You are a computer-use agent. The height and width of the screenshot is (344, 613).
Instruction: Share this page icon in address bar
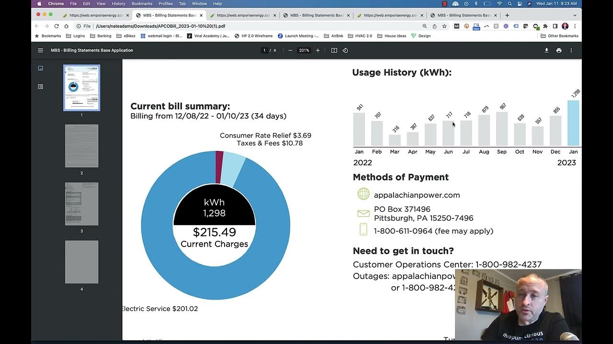[434, 26]
